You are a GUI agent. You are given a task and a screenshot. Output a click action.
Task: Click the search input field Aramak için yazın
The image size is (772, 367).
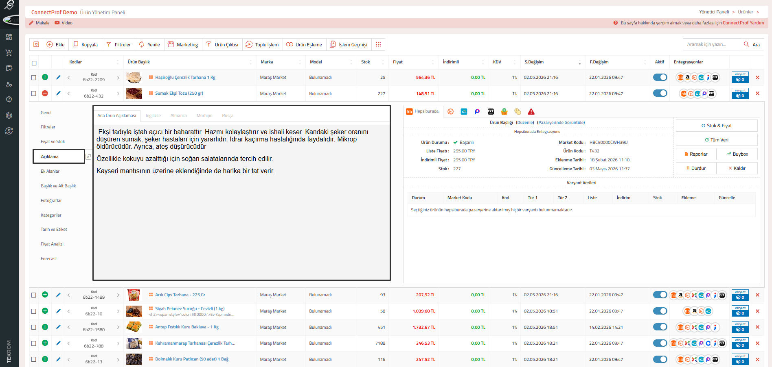click(x=711, y=44)
